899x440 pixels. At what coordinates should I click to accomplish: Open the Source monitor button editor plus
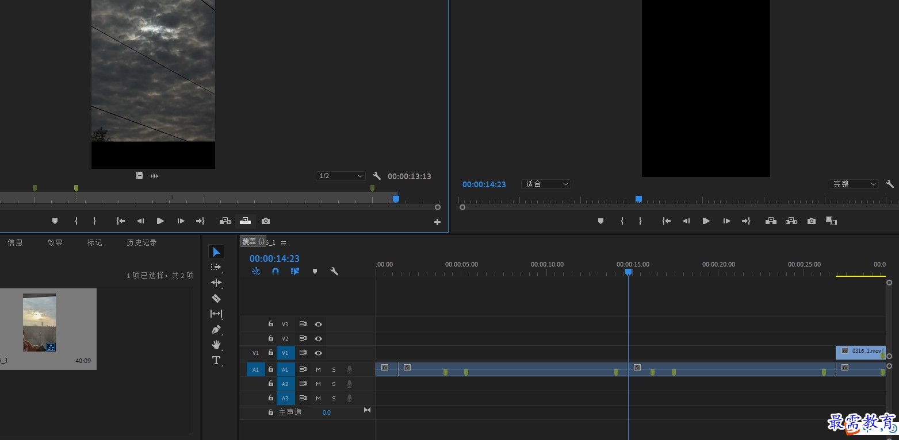point(437,222)
